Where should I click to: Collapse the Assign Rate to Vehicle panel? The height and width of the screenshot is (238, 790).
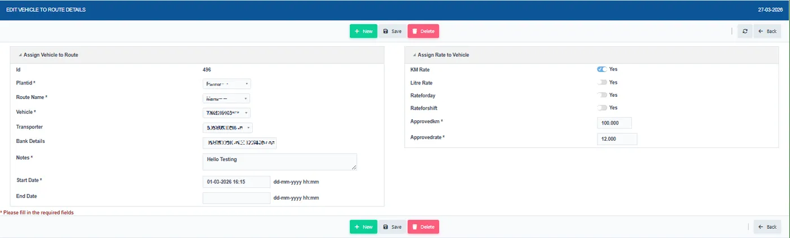tap(415, 55)
